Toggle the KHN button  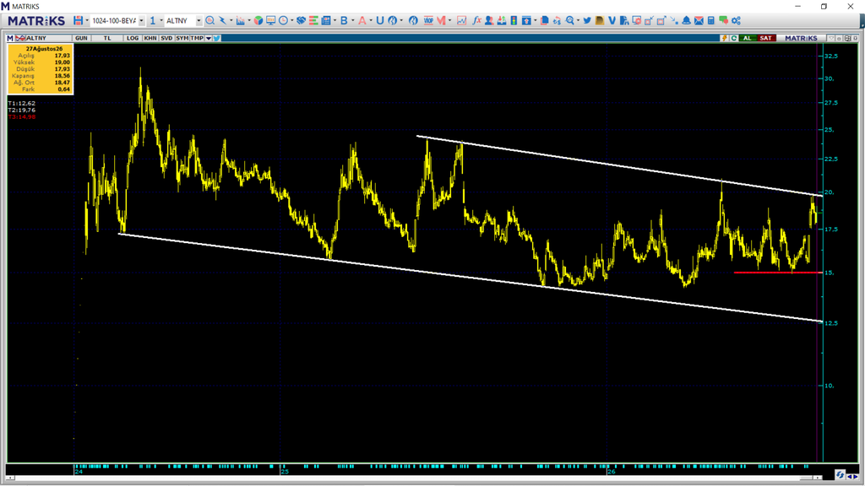click(150, 38)
